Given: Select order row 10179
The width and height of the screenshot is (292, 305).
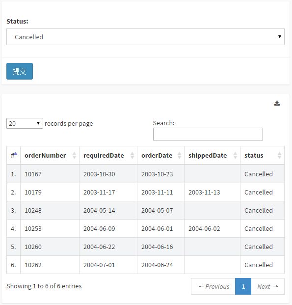Looking at the screenshot, I should click(x=145, y=192).
